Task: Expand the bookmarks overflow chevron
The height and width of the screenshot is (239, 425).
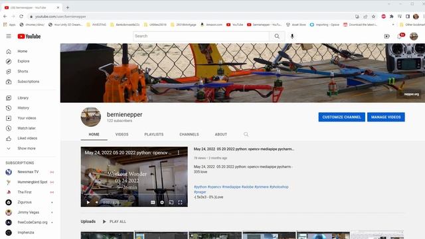Action: (x=393, y=25)
